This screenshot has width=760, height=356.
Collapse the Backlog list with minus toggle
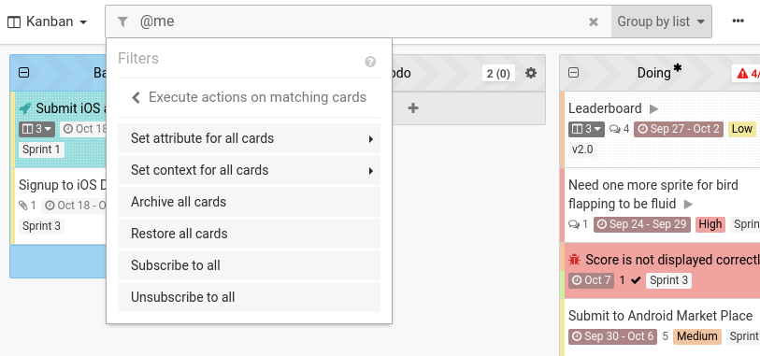point(23,73)
